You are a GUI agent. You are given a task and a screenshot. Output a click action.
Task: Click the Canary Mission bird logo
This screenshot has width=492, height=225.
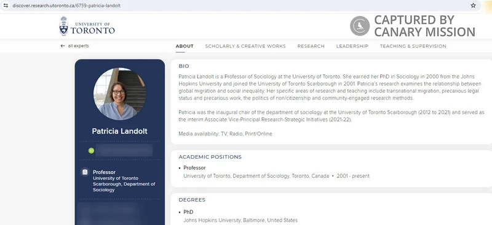point(360,26)
